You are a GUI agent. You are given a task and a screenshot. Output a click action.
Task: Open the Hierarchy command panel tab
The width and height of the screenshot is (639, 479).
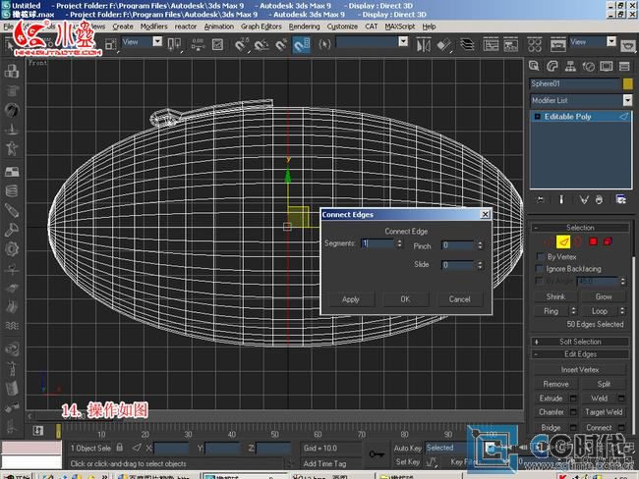pos(570,67)
